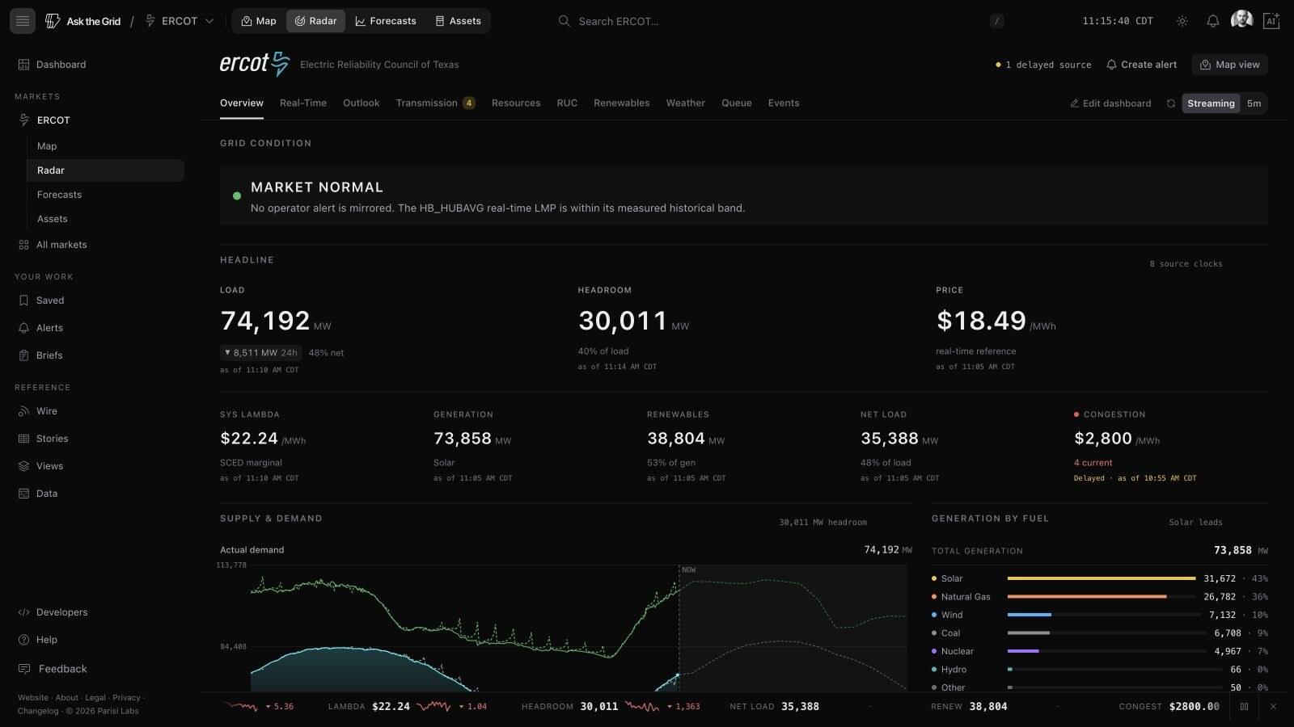Close the bottom ticker strip
1294x727 pixels.
[x=1273, y=707]
